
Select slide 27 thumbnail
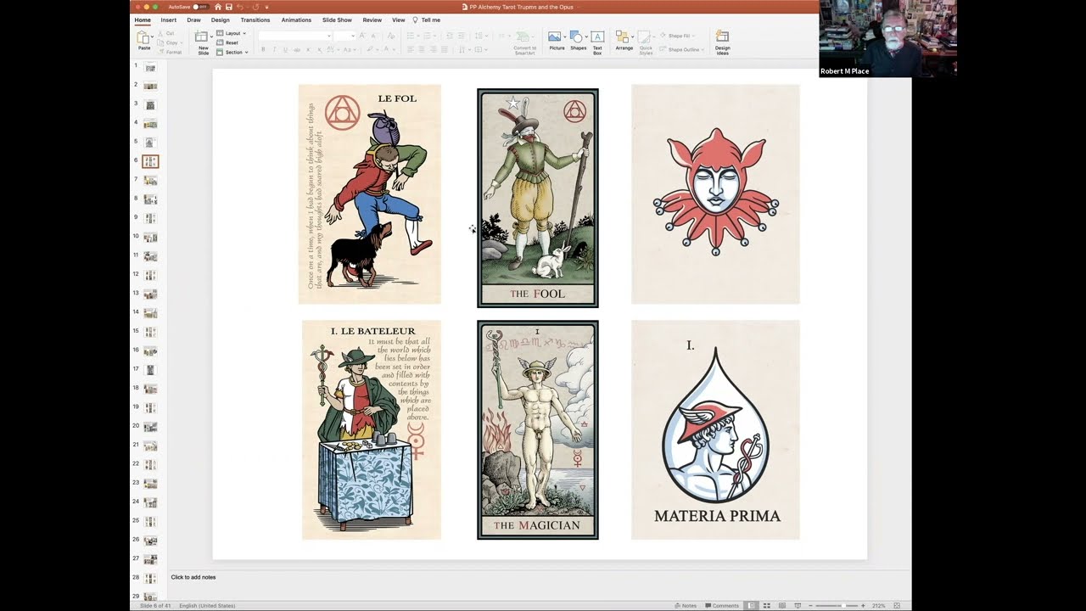[x=150, y=559]
